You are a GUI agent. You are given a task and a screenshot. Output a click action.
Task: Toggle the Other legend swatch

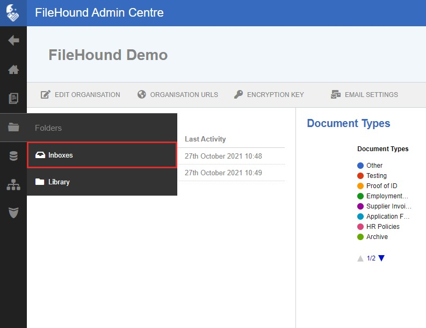[360, 166]
